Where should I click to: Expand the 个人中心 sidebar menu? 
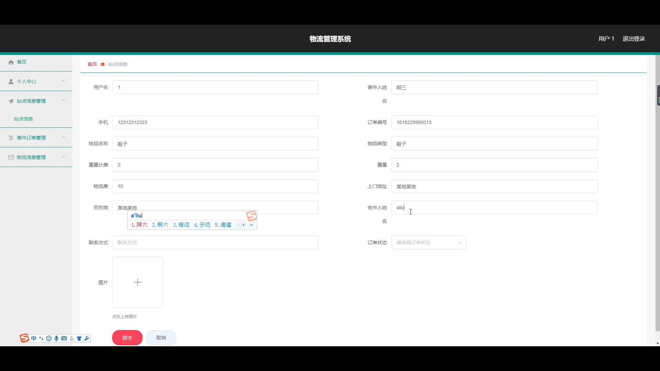[36, 81]
